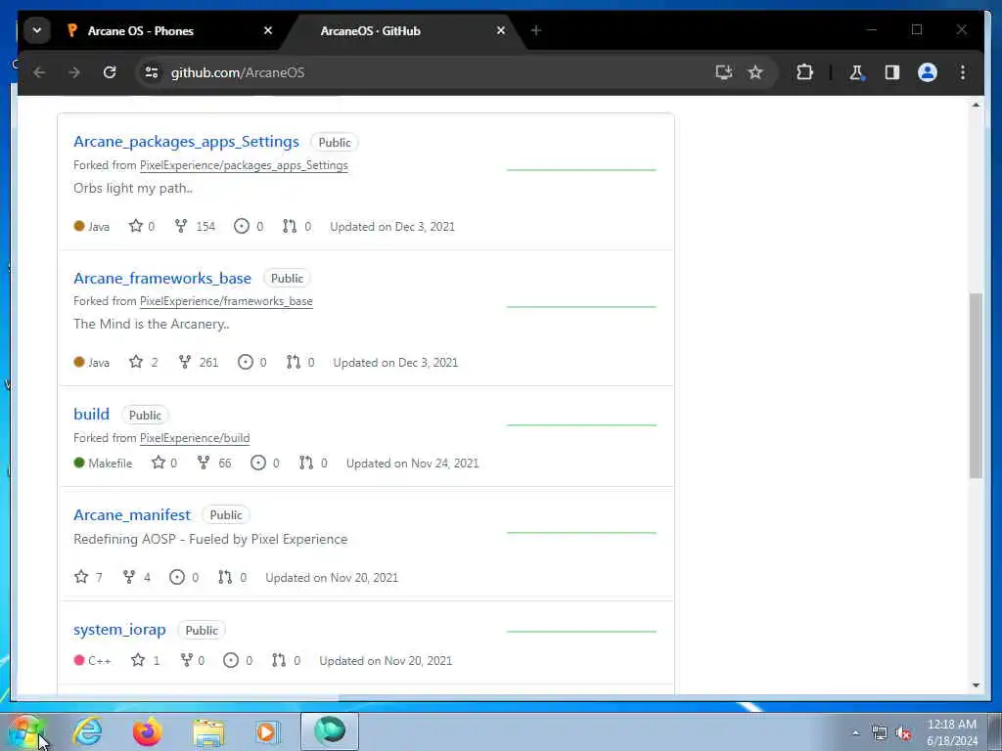The height and width of the screenshot is (751, 1002).
Task: Open Arcane_frameworks_base repository
Action: pos(162,279)
